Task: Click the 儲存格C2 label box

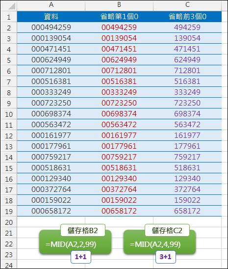Action: [167, 230]
